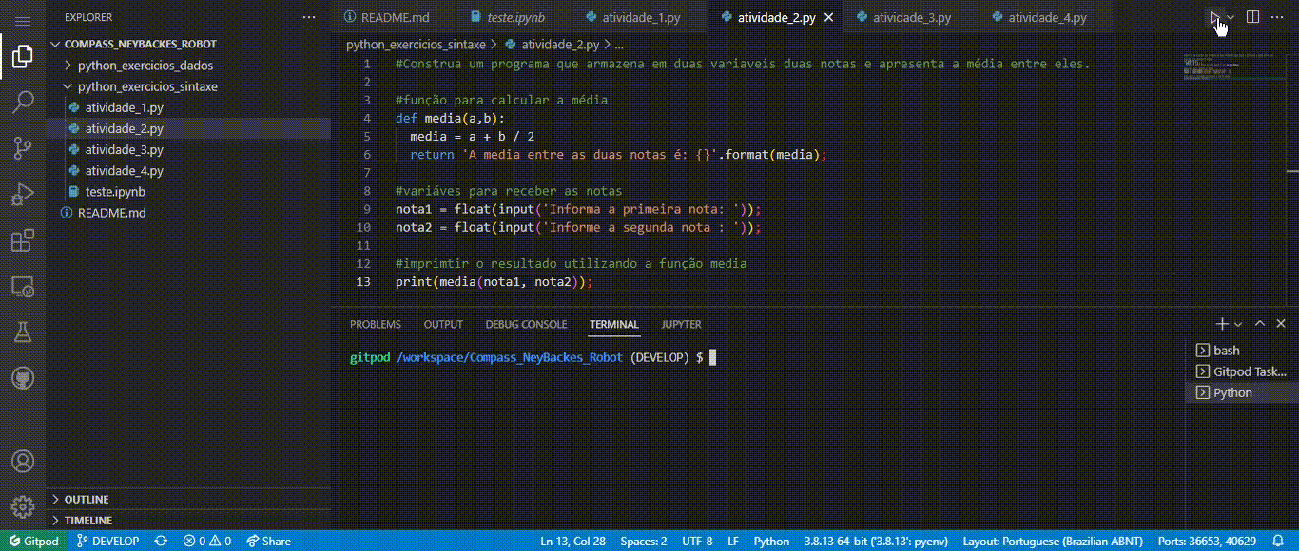Maximize the terminal panel size
The image size is (1299, 551).
1260,324
